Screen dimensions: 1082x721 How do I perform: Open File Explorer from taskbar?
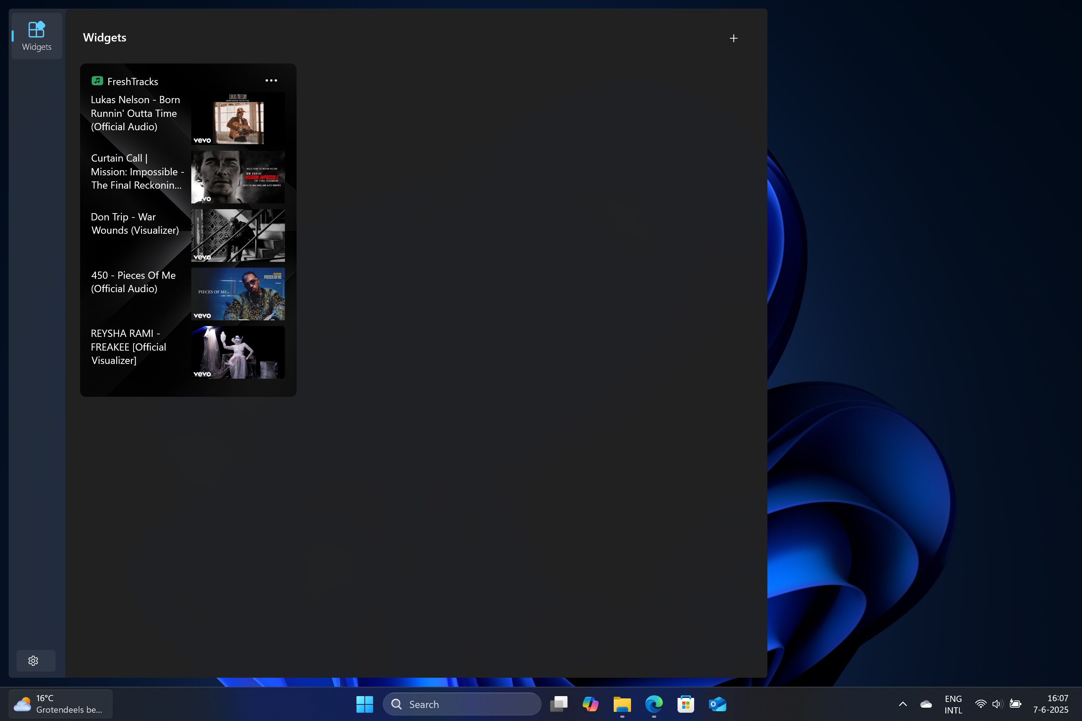tap(622, 704)
